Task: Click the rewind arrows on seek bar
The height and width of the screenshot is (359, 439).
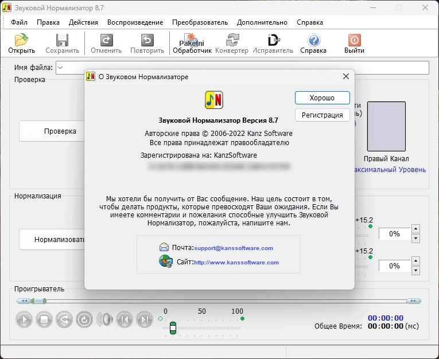Action: click(24, 301)
